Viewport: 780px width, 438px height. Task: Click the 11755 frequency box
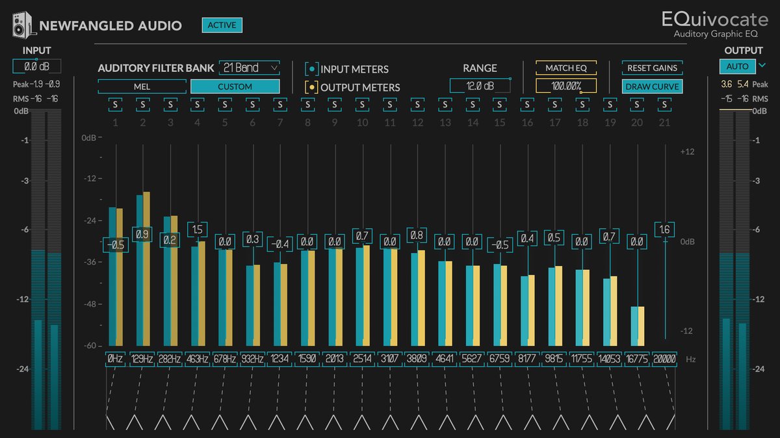click(x=582, y=359)
